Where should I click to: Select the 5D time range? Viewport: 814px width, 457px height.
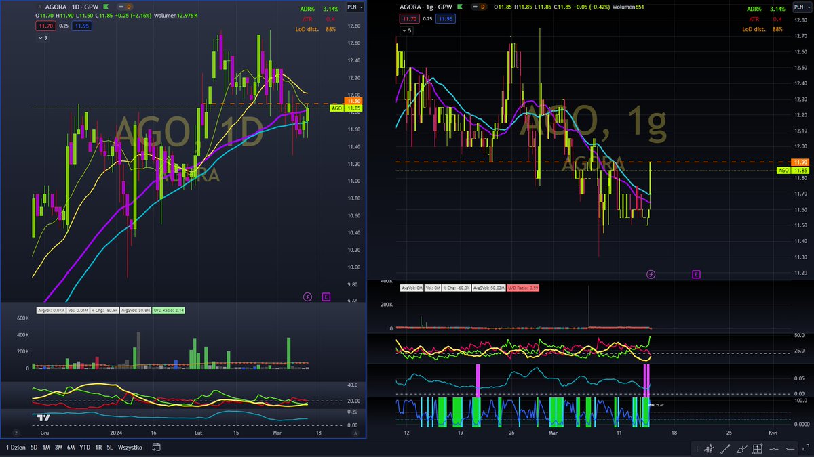click(34, 448)
